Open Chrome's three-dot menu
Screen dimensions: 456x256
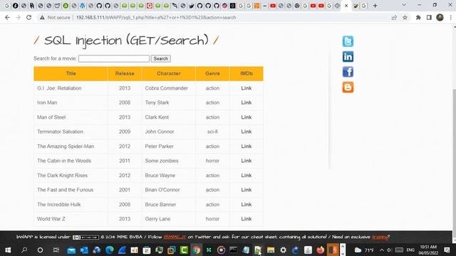(x=450, y=17)
